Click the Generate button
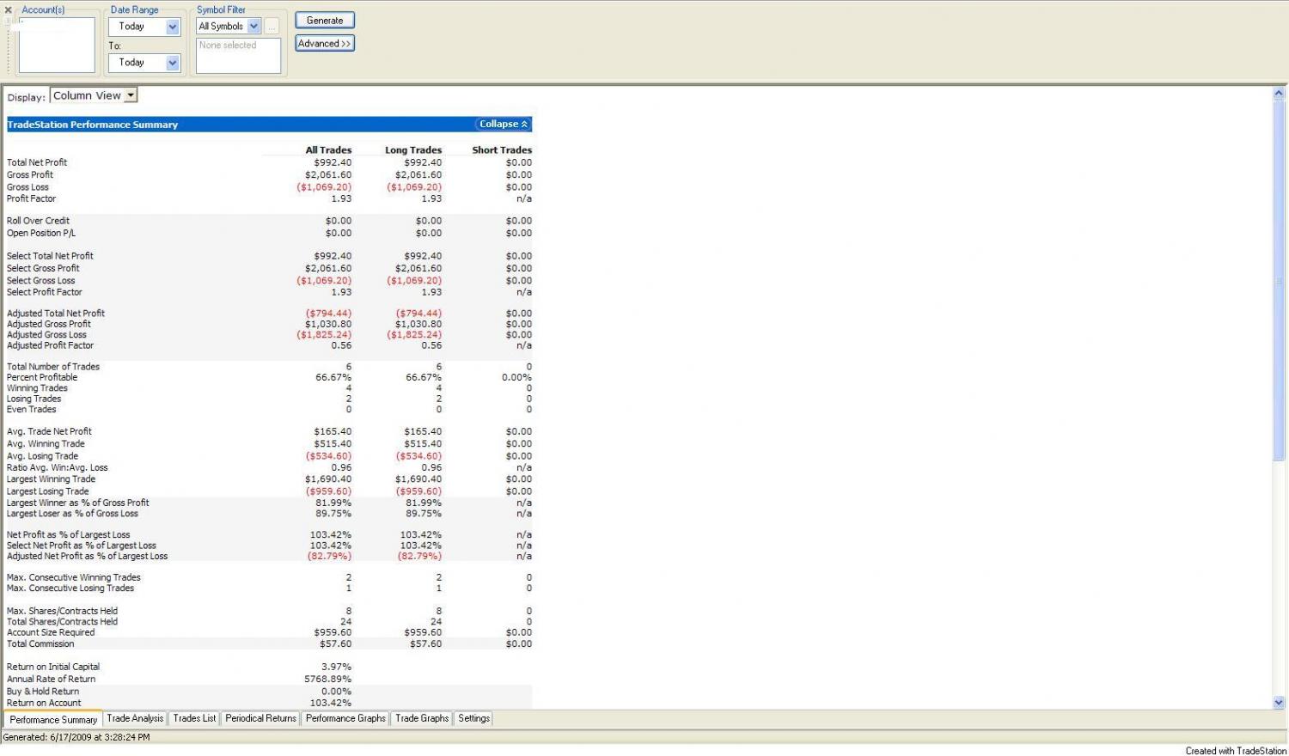Image resolution: width=1289 pixels, height=756 pixels. 325,20
